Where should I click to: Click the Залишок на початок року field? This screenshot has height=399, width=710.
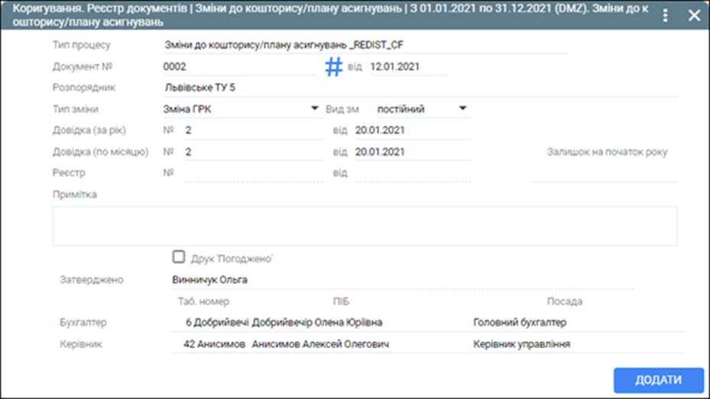click(x=605, y=173)
